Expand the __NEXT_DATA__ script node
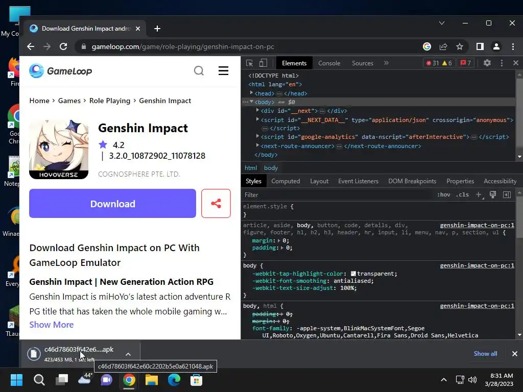523x392 pixels. [257, 119]
